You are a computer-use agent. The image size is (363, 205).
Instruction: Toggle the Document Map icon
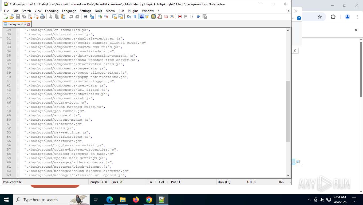click(153, 17)
